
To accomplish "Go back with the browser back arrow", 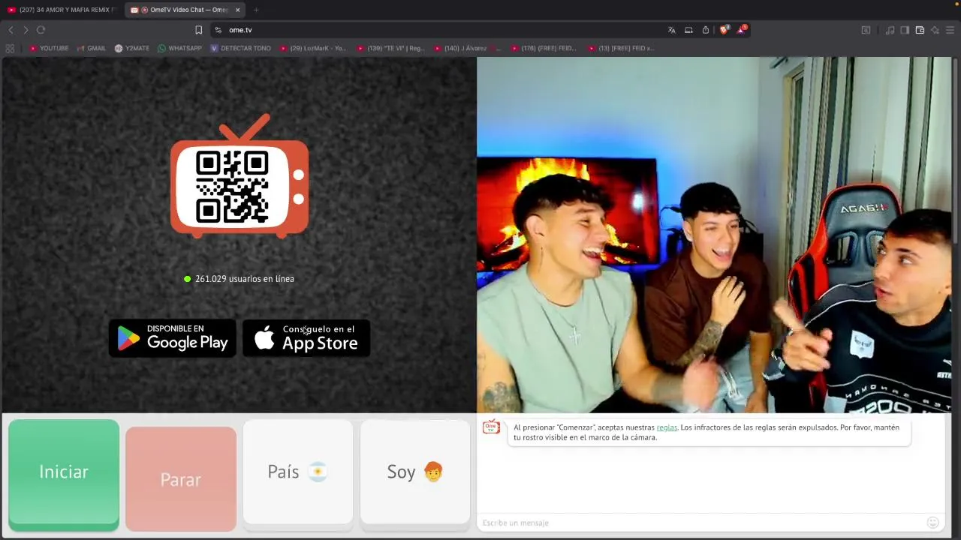I will [x=11, y=30].
